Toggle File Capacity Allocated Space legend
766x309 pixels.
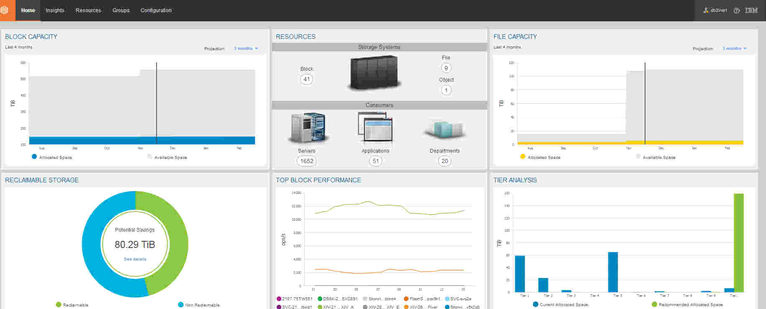pos(540,157)
